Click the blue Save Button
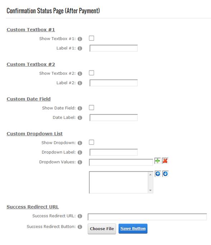This screenshot has height=245, width=211. pyautogui.click(x=133, y=228)
